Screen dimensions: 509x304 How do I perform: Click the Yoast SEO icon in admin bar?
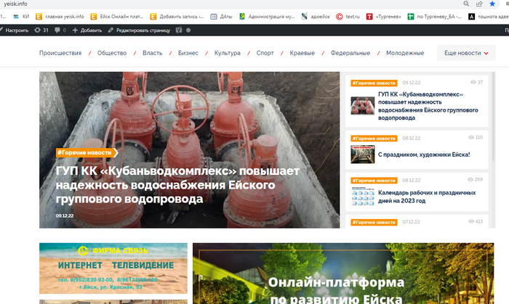pos(179,30)
